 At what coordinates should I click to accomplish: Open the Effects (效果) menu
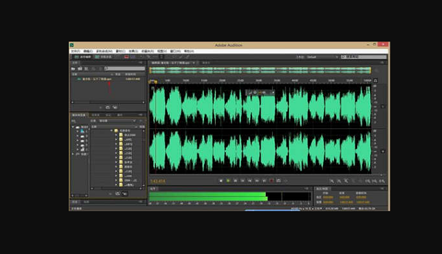(x=133, y=51)
